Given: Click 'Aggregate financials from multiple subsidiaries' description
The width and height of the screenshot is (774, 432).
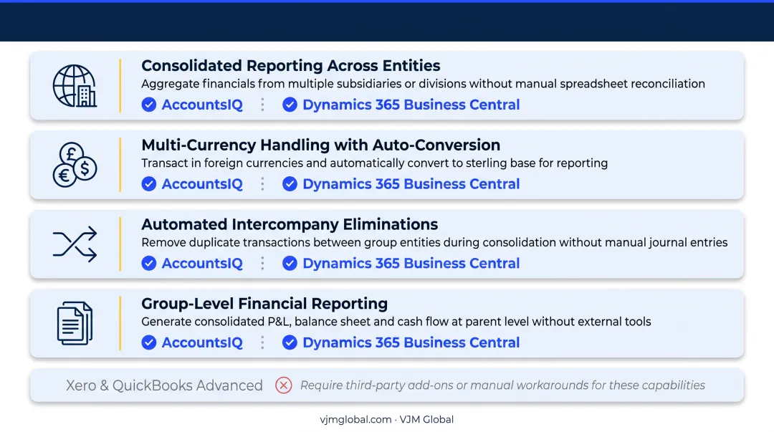Looking at the screenshot, I should click(423, 84).
